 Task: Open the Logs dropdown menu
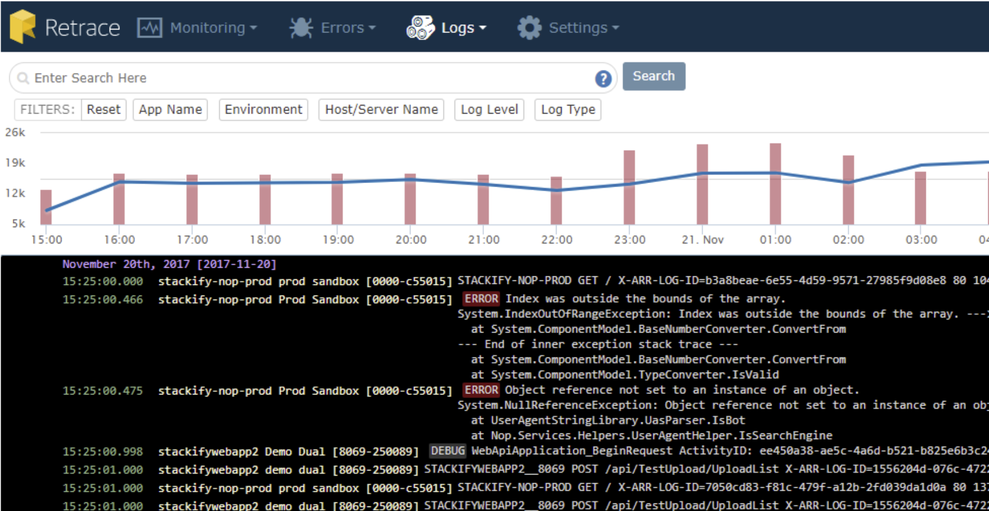click(x=464, y=28)
